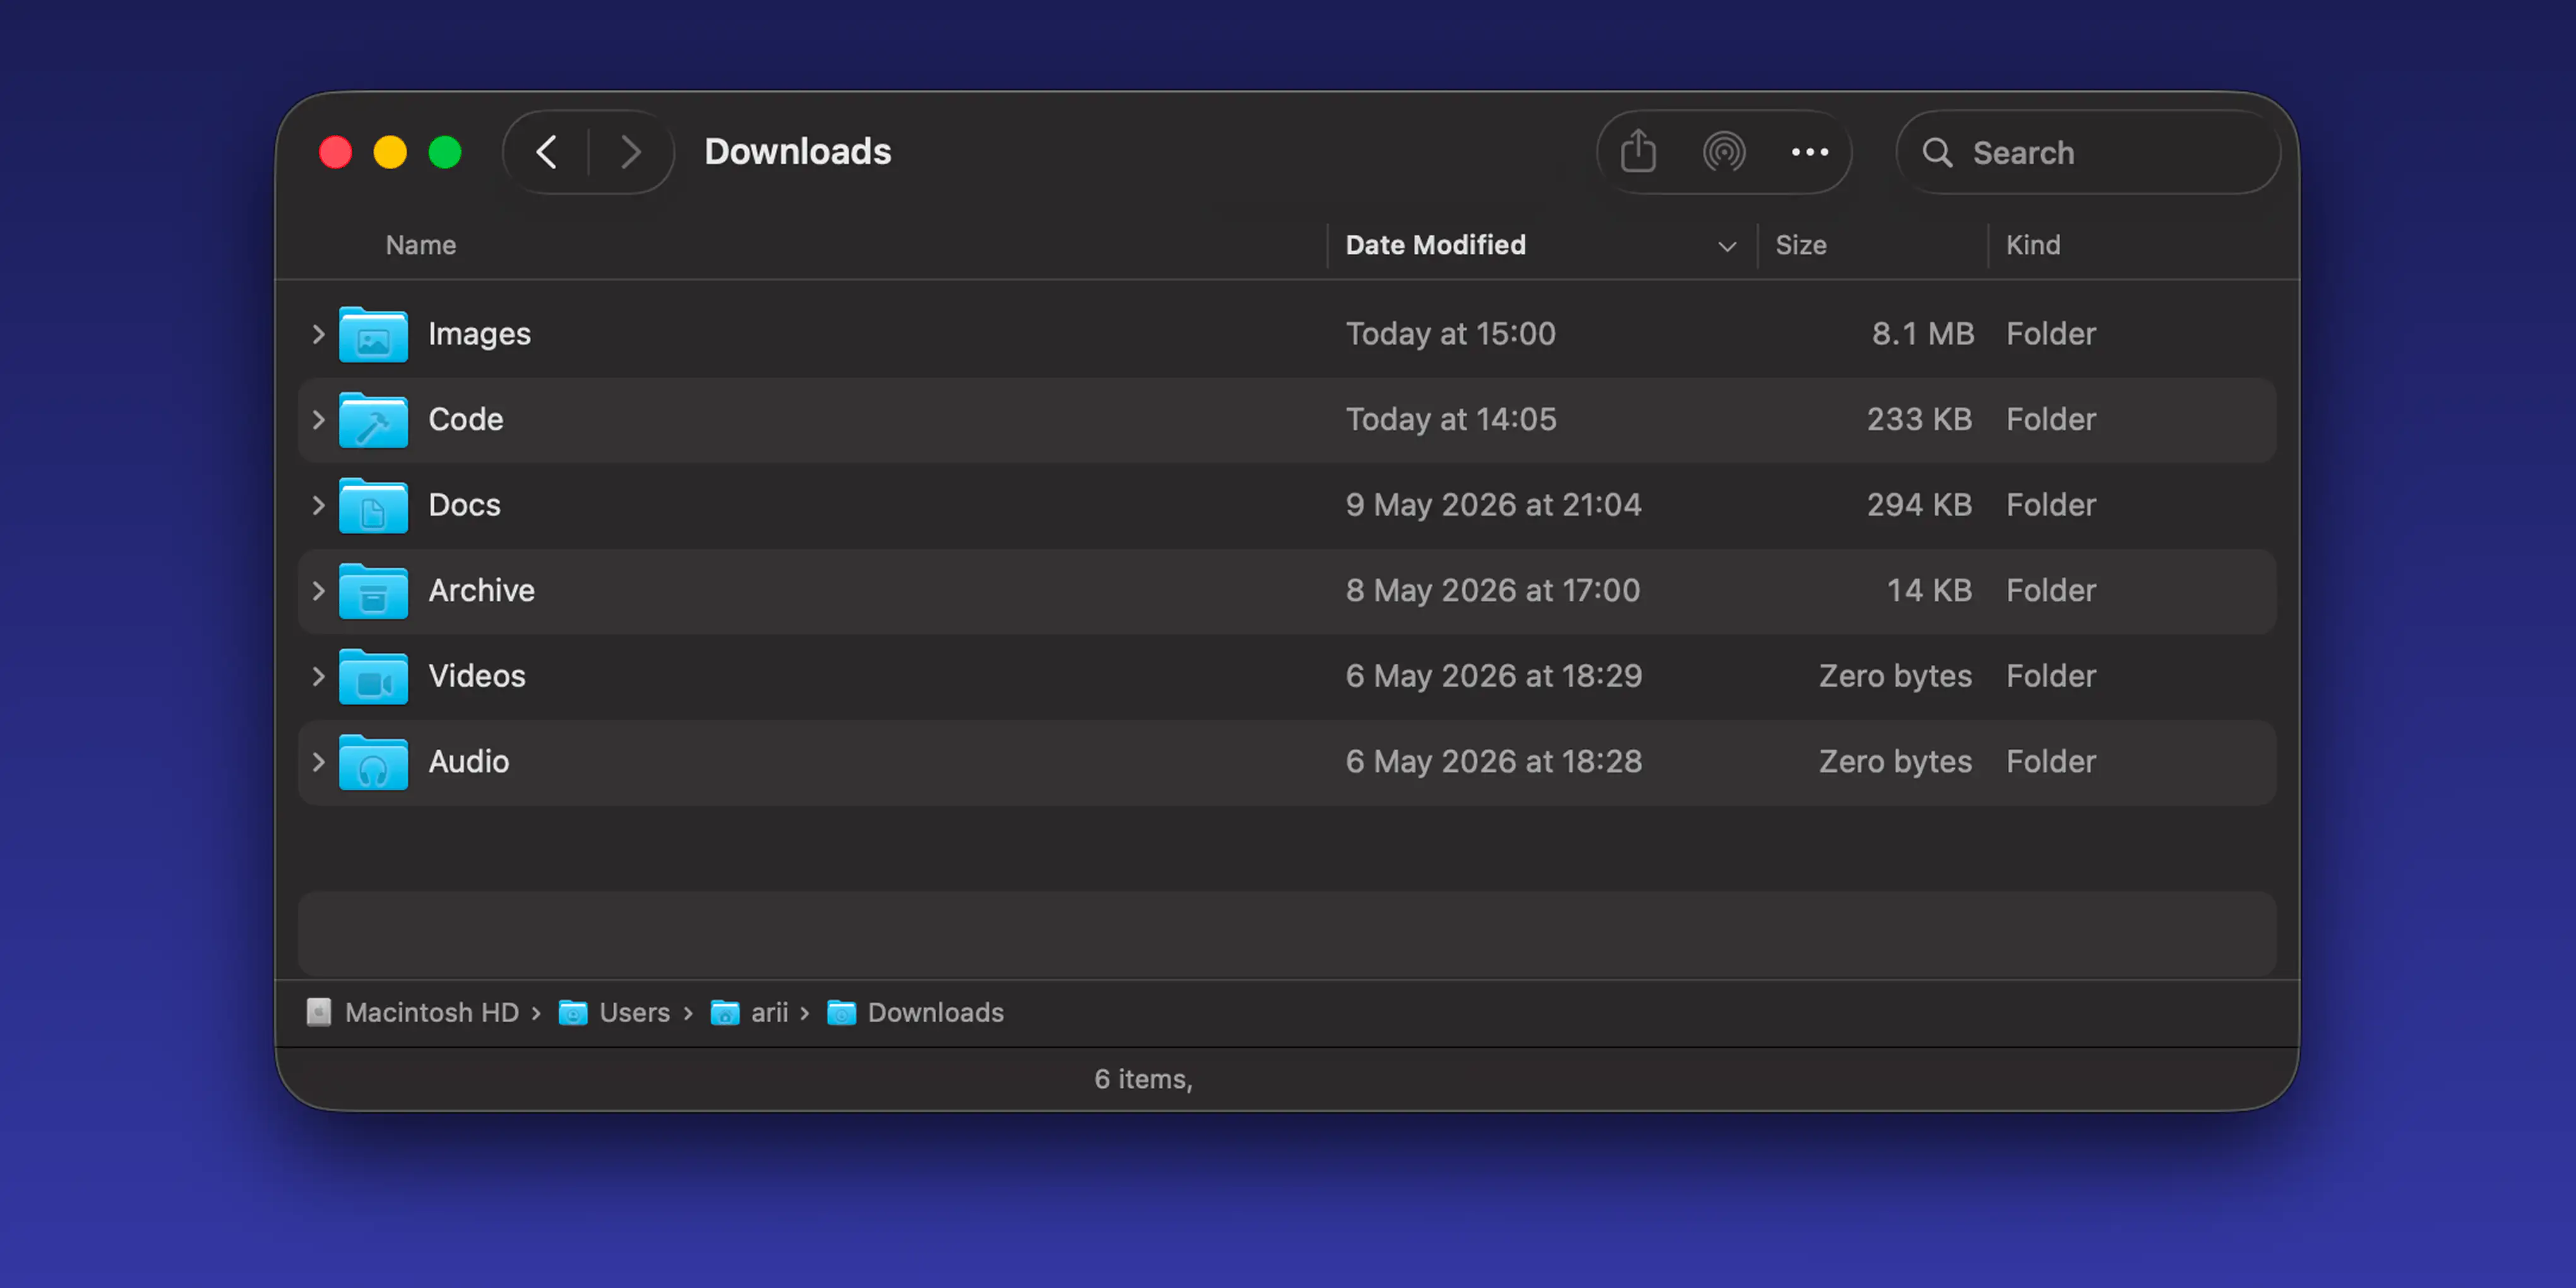Click the Downloads window title

797,152
